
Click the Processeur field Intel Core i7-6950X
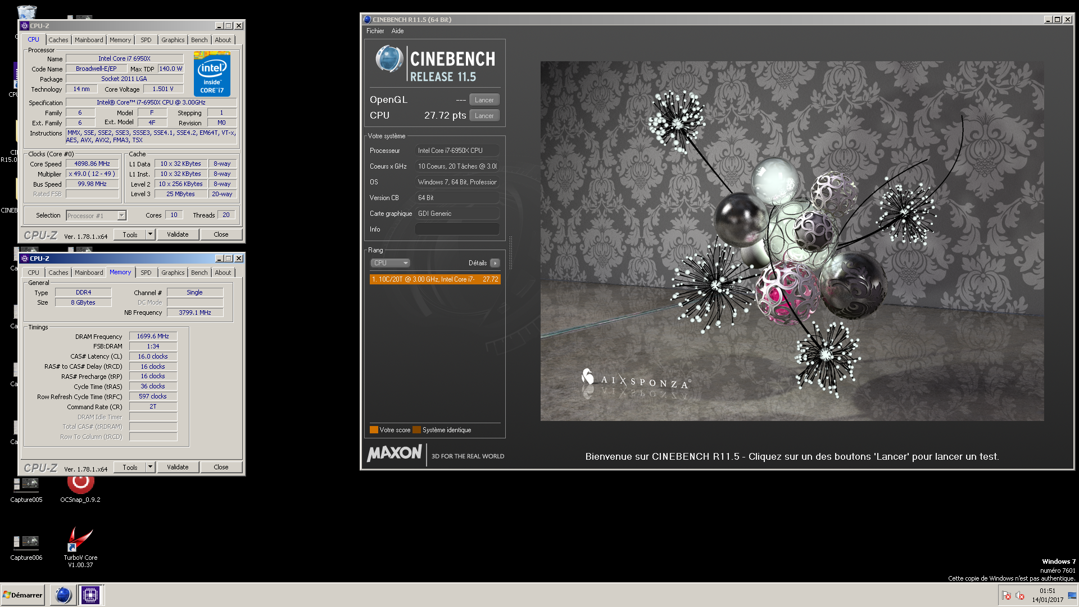coord(457,151)
